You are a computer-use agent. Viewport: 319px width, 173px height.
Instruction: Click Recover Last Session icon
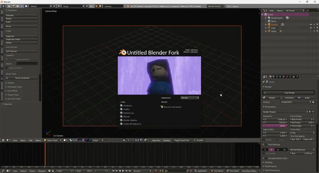tap(162, 107)
